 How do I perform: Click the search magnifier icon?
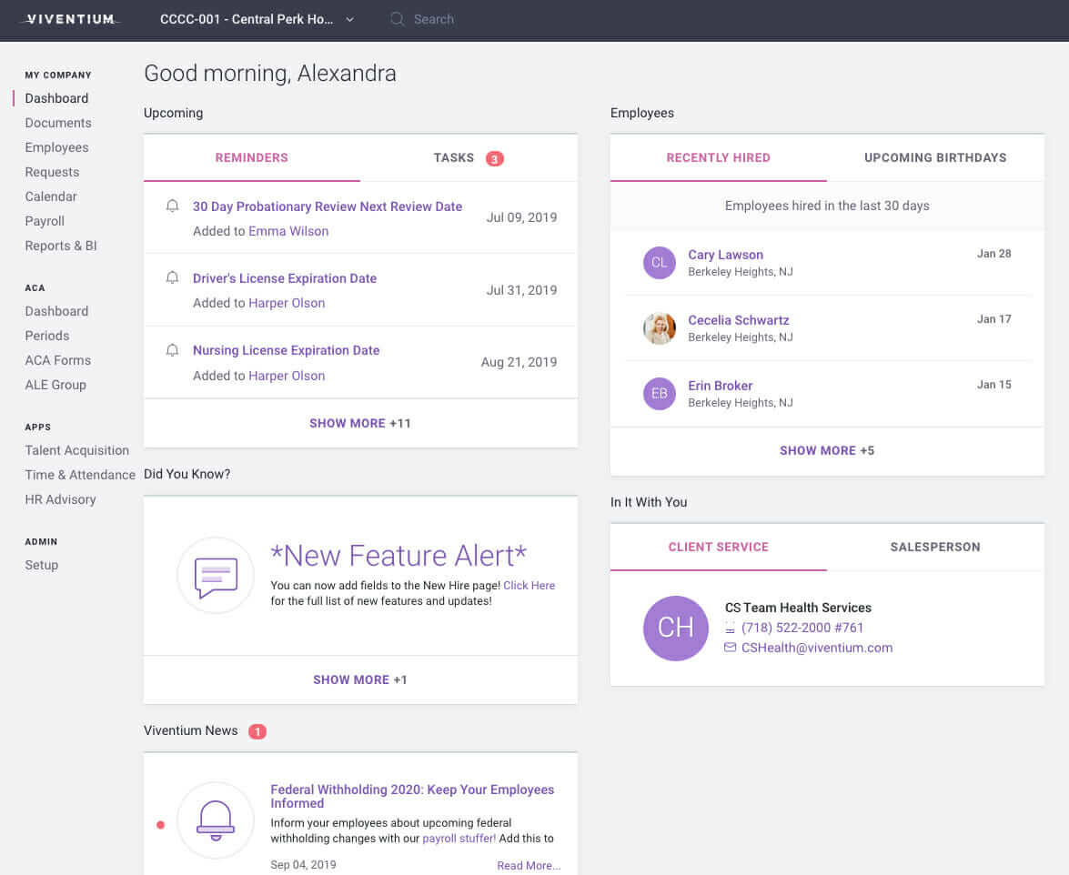(x=397, y=19)
